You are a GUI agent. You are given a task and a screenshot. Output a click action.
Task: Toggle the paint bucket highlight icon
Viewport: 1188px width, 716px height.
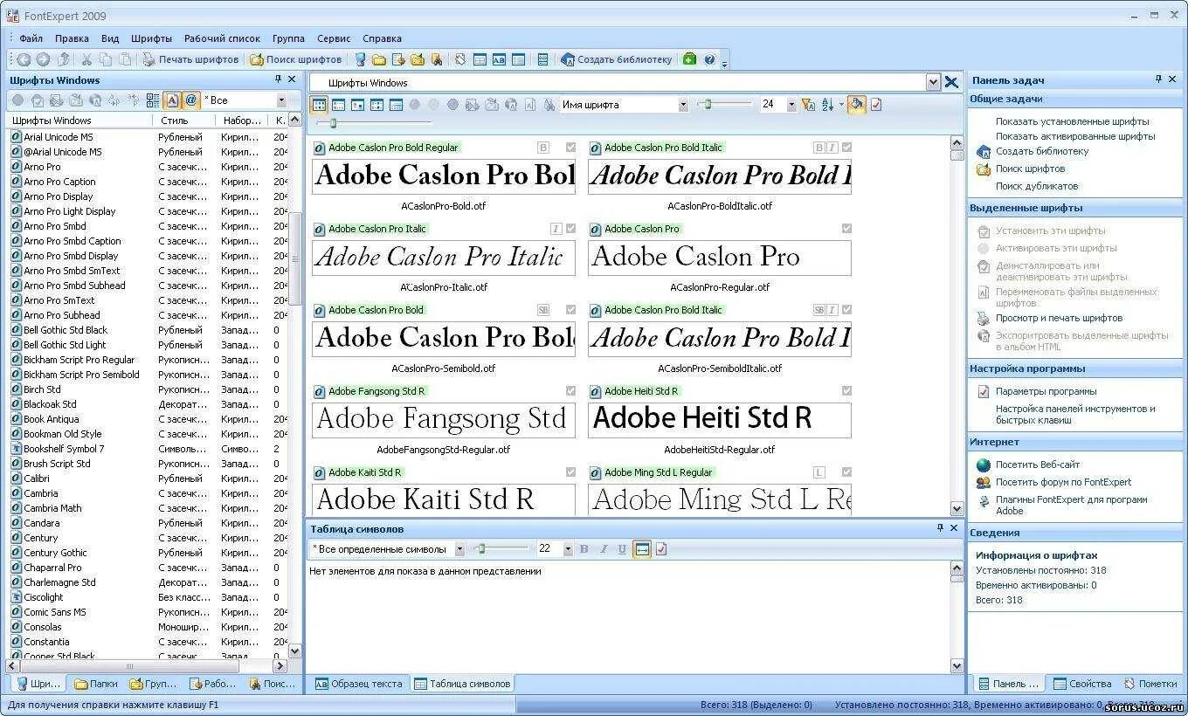[x=857, y=105]
